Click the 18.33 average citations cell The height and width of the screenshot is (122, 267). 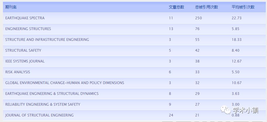[236, 40]
